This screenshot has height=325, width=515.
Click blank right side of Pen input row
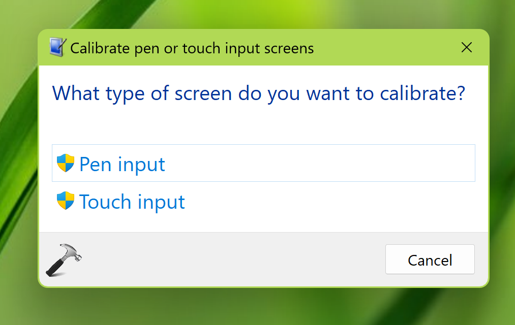tap(356, 163)
